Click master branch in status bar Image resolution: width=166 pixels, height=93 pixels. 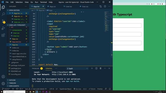pos(6,89)
